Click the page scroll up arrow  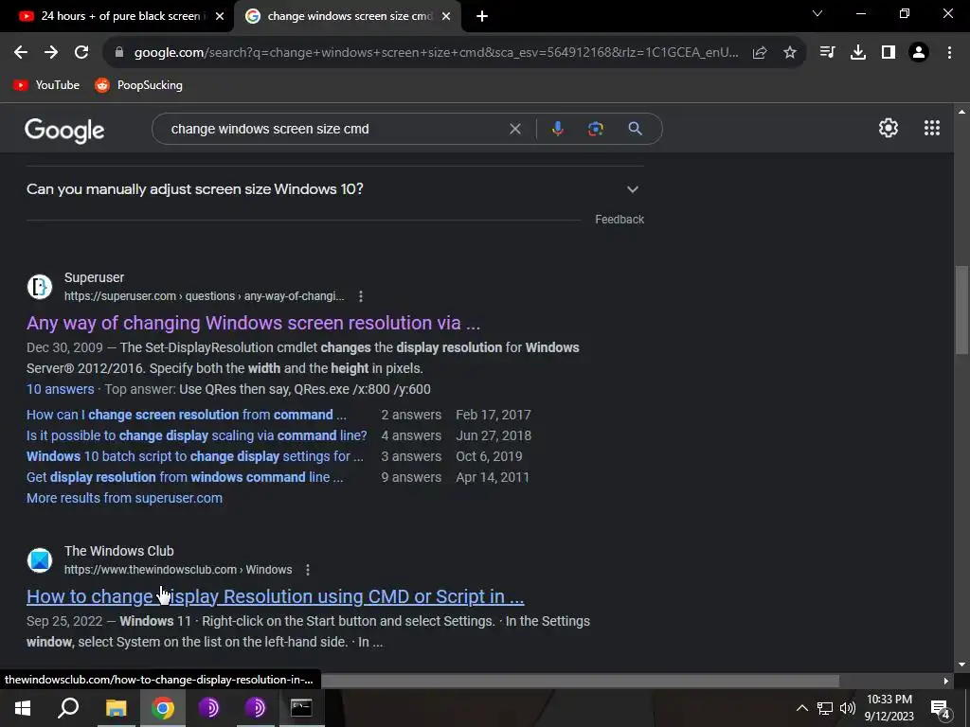tap(961, 112)
